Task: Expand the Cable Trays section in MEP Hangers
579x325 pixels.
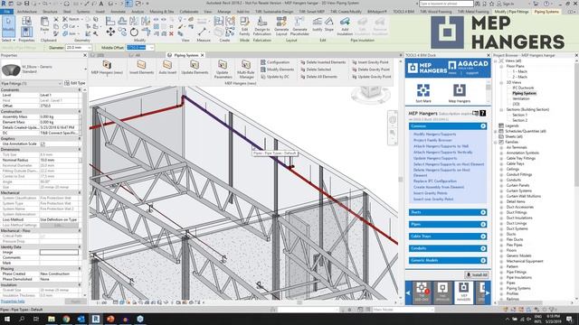Action: [x=483, y=237]
